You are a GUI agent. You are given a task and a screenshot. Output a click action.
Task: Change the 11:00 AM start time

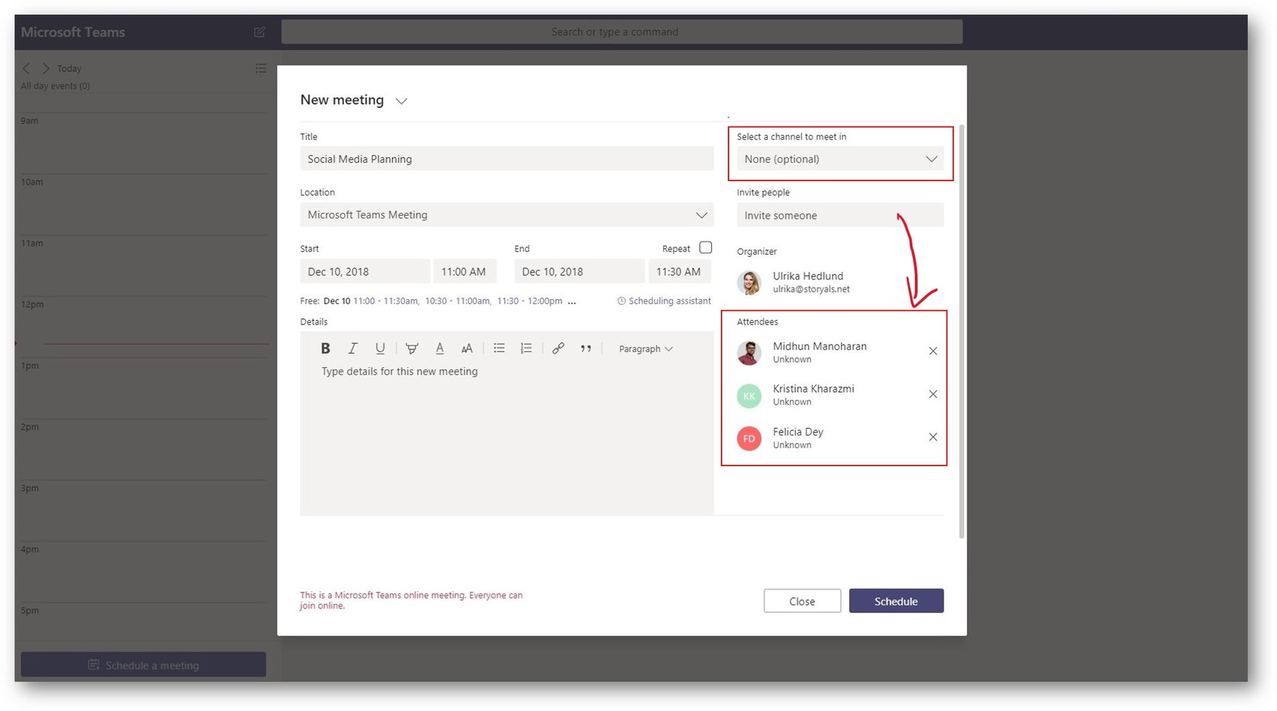464,271
